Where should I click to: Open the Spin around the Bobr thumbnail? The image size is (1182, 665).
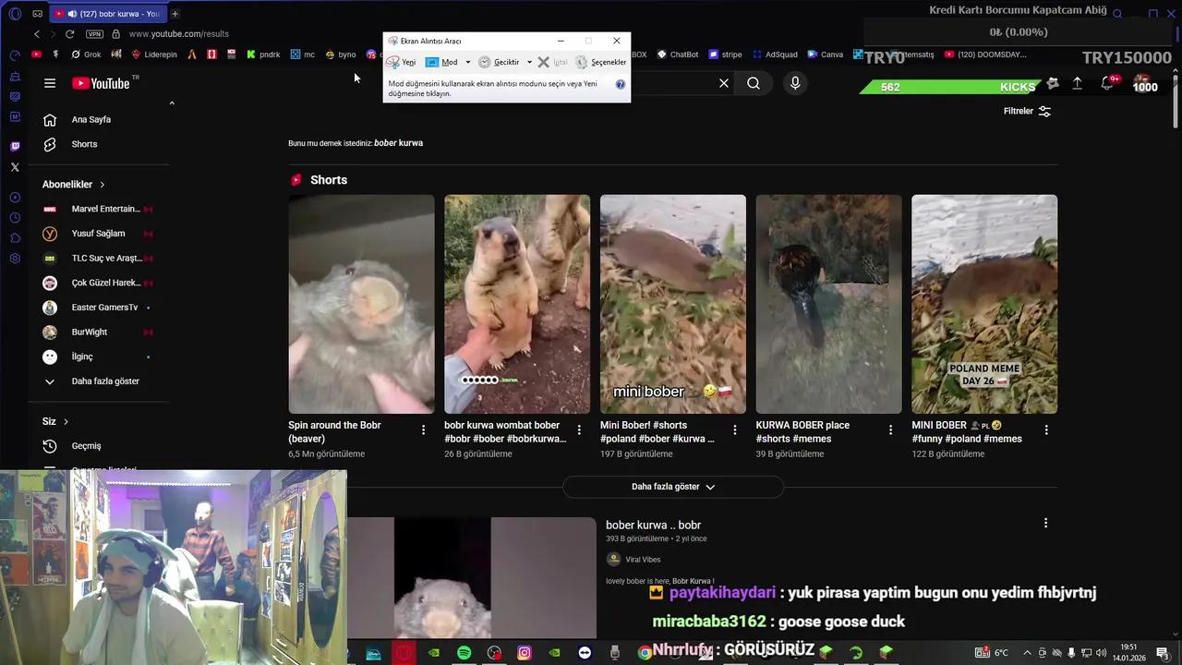[x=361, y=303]
